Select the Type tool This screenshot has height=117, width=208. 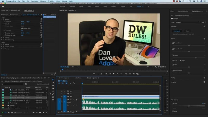tap(53, 100)
